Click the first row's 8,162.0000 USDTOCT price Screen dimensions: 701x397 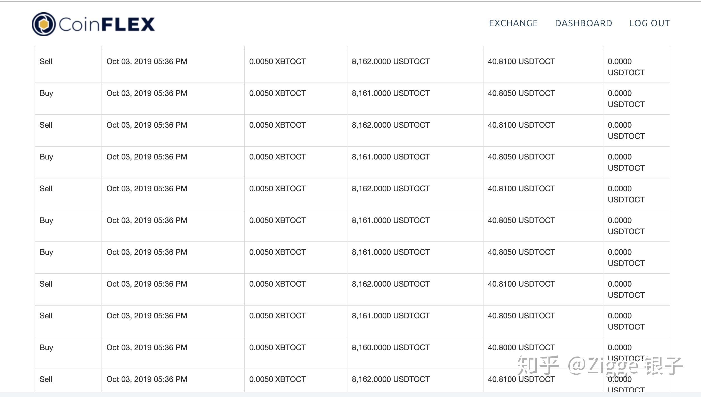point(390,61)
